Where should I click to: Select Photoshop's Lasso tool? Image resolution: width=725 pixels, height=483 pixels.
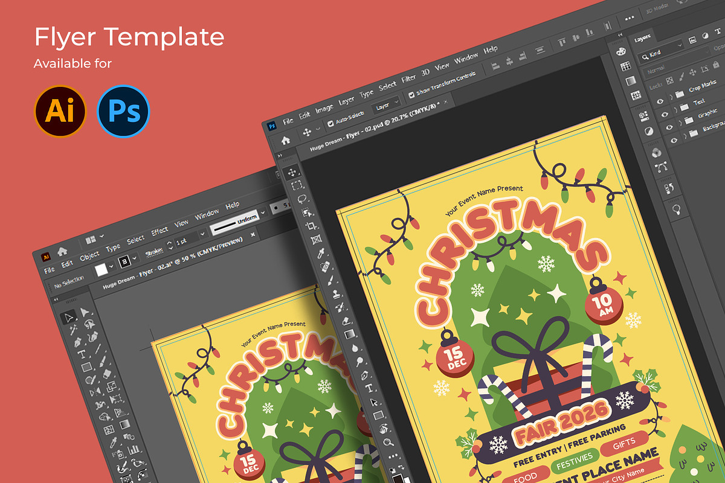point(301,199)
